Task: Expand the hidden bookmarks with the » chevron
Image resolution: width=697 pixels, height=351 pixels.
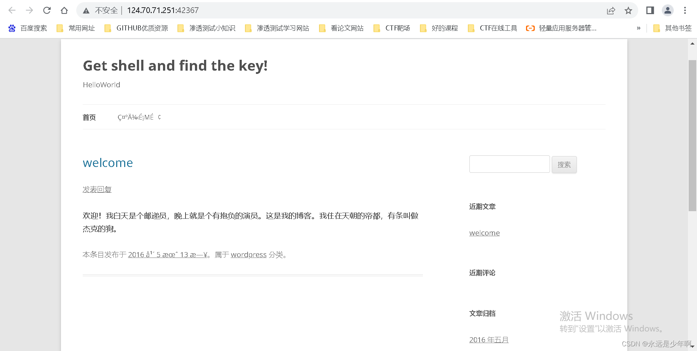Action: pyautogui.click(x=639, y=28)
